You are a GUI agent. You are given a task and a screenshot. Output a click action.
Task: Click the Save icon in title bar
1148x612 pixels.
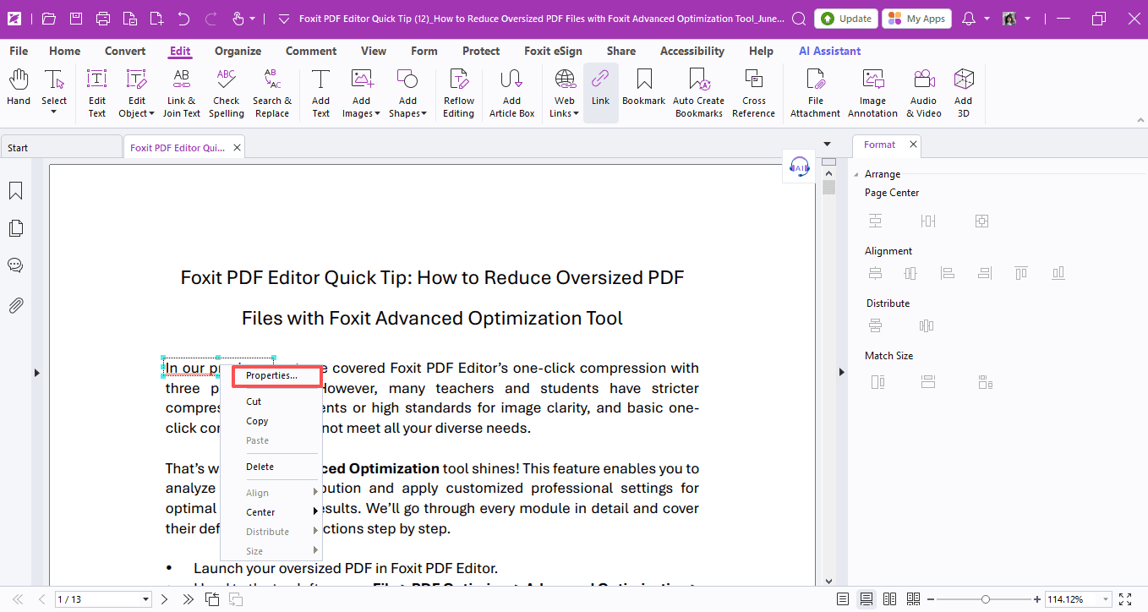click(76, 18)
